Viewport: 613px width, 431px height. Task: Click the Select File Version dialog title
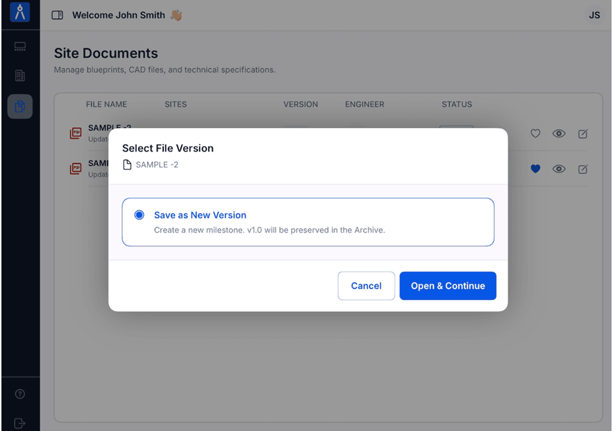[168, 148]
